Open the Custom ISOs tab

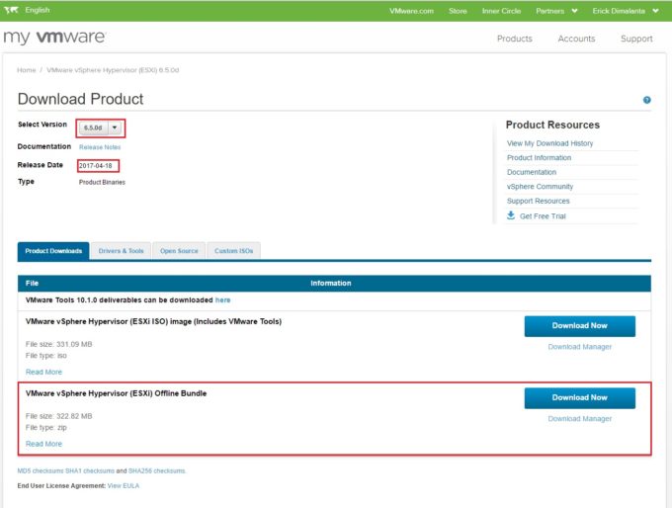click(x=234, y=251)
